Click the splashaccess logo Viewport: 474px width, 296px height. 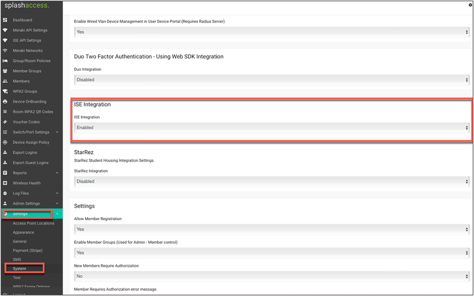(x=26, y=6)
